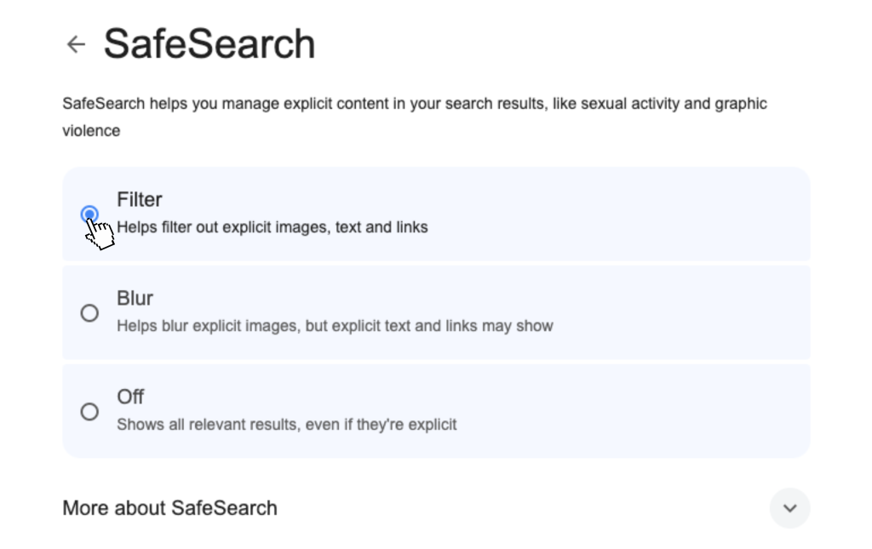872x549 pixels.
Task: Select the Blur radio button
Action: (x=89, y=312)
